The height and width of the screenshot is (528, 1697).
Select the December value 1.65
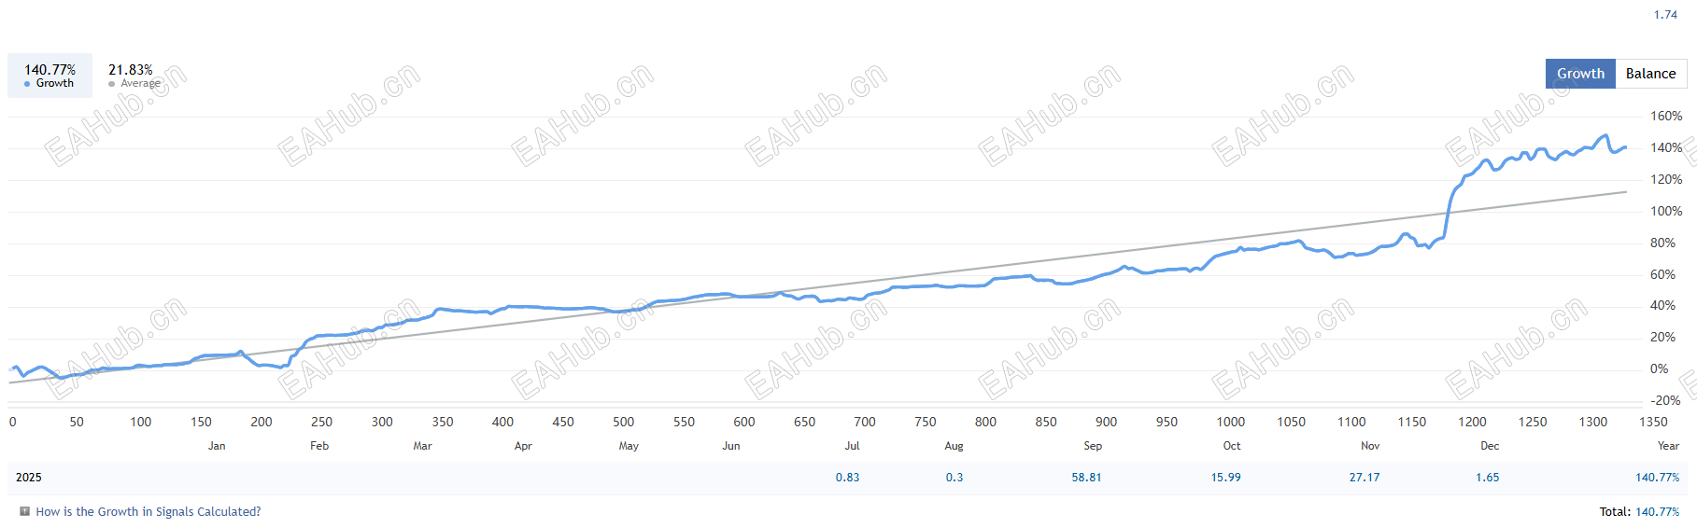(x=1487, y=478)
